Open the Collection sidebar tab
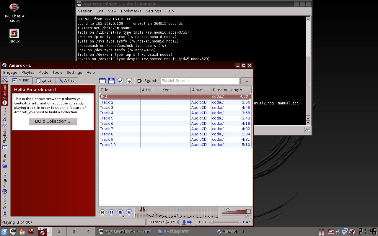The image size is (378, 236). (x=5, y=117)
